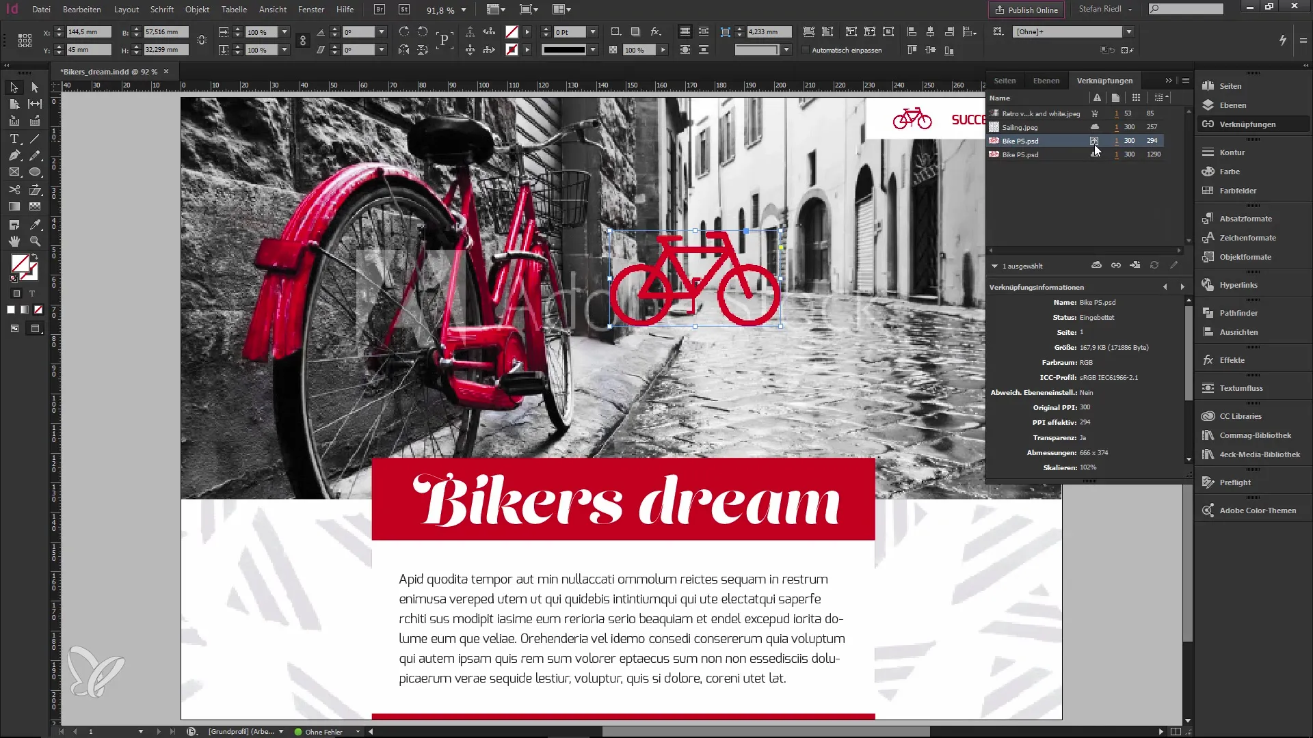Select the Type tool in toolbox
The image size is (1313, 738).
14,139
